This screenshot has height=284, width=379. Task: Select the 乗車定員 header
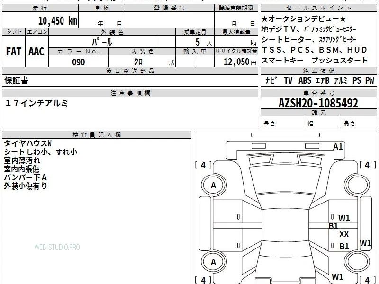click(195, 32)
